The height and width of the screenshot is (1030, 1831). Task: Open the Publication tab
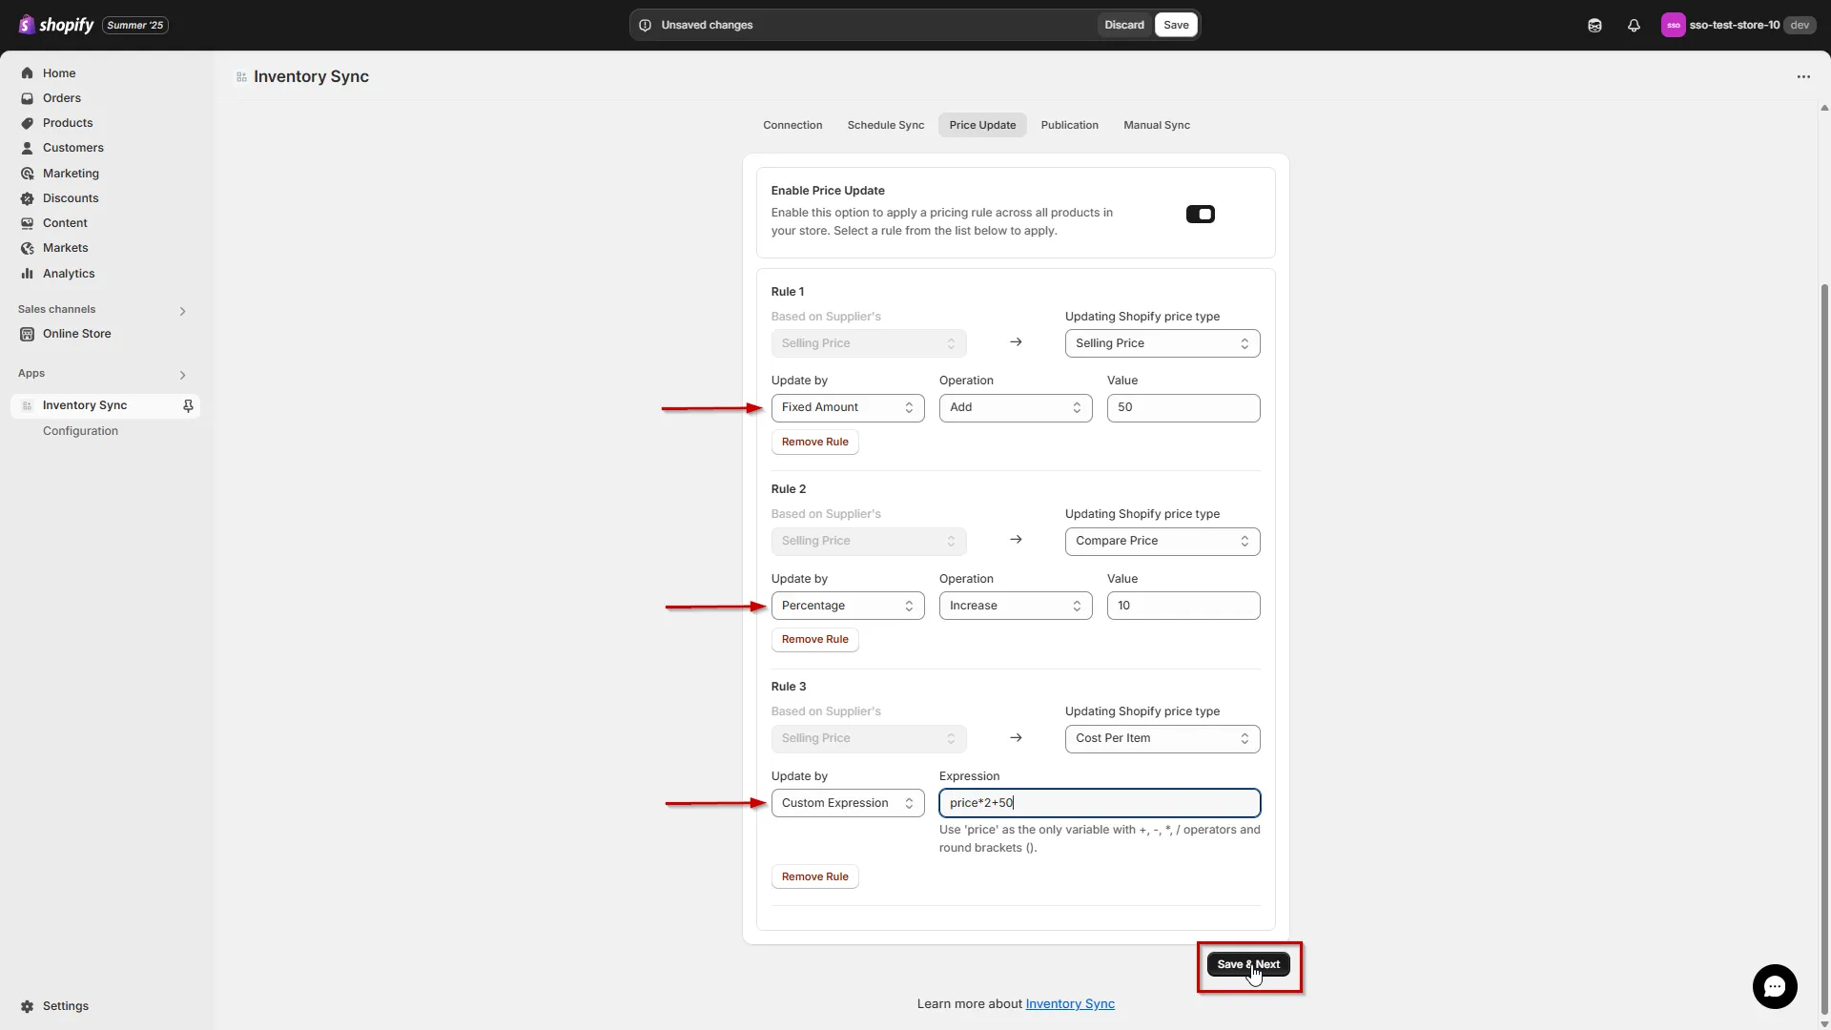1069,124
